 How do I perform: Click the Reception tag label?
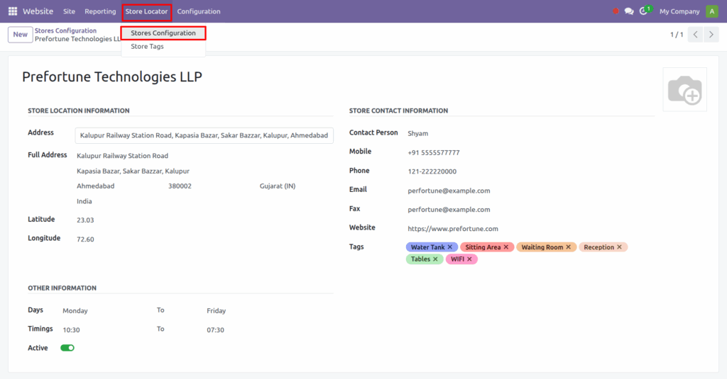pos(598,247)
